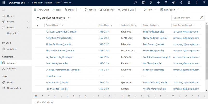
Task: Open the Main Phone column dropdown
Action: point(111,25)
